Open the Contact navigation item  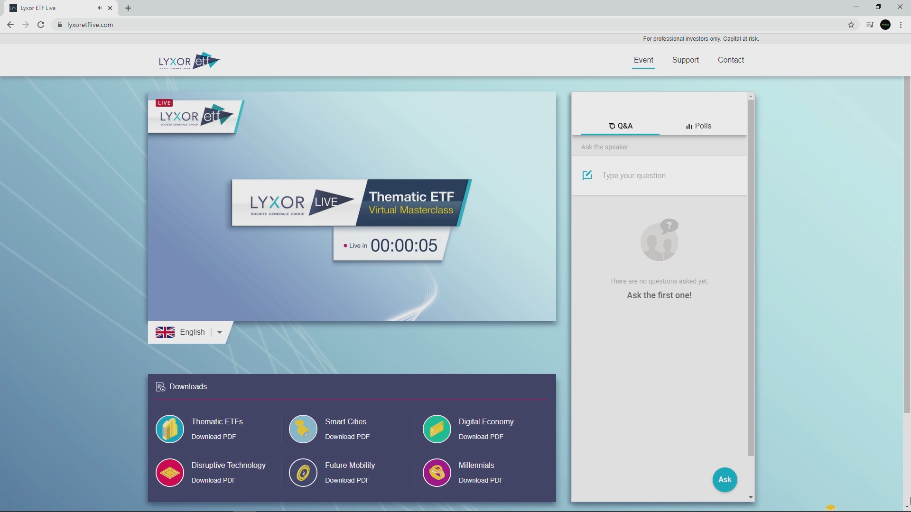point(731,60)
